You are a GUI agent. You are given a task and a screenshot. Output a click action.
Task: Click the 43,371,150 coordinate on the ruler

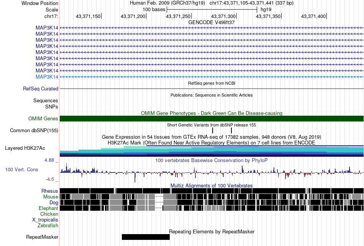(88, 16)
